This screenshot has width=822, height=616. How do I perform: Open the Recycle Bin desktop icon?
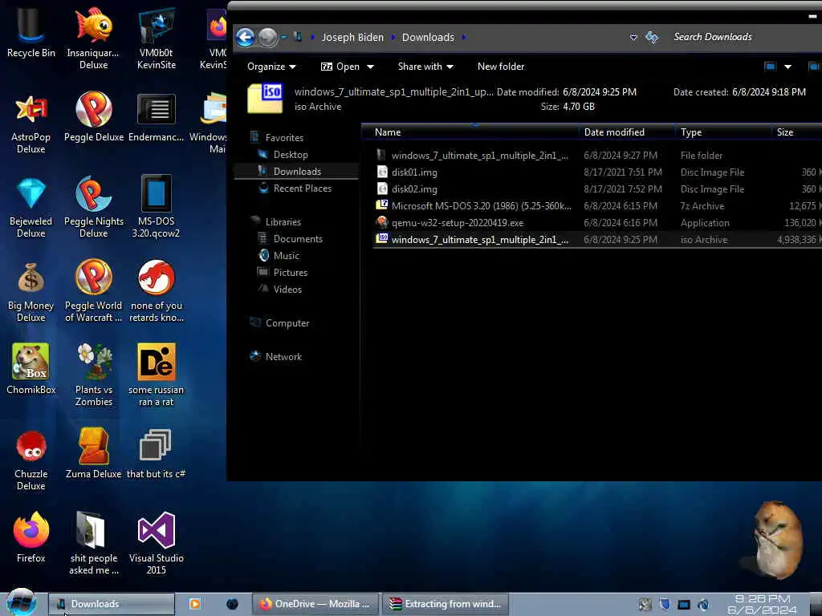click(x=31, y=31)
